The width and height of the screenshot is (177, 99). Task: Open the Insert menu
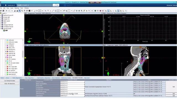point(12,8)
